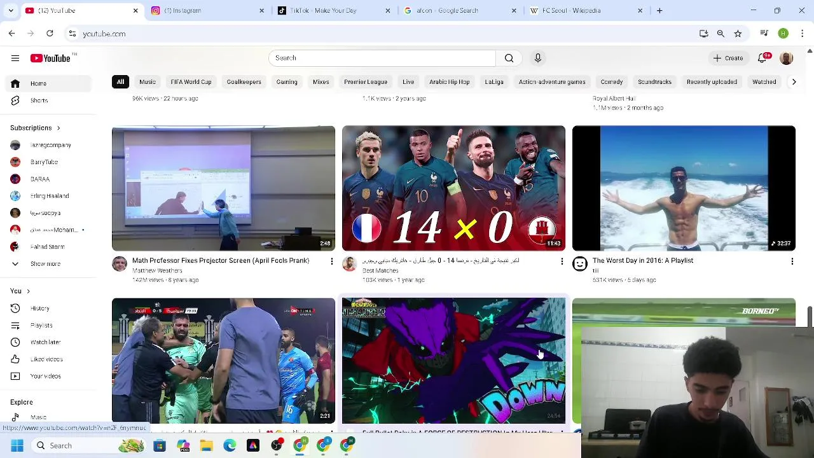The height and width of the screenshot is (458, 814).
Task: Open the Chrome profile H avatar
Action: pos(783,34)
